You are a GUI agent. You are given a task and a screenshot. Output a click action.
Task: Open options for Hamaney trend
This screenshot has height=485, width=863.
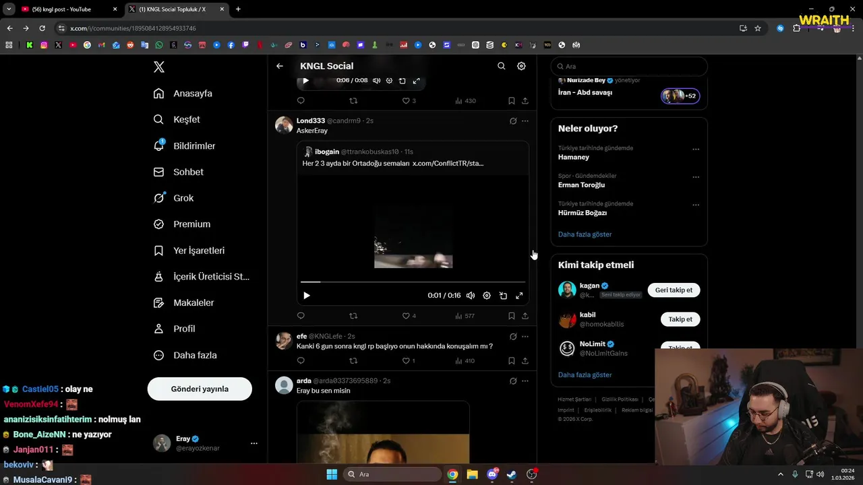696,150
